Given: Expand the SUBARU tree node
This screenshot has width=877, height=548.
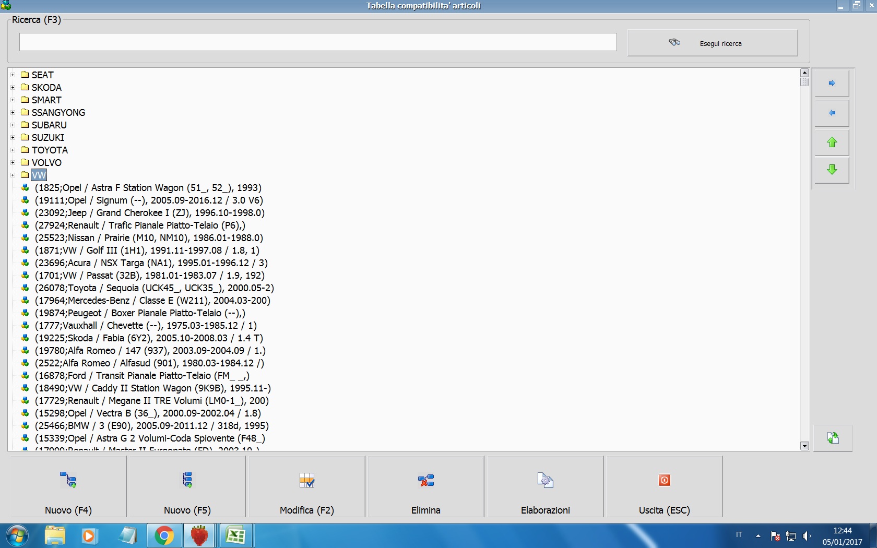Looking at the screenshot, I should tap(13, 125).
